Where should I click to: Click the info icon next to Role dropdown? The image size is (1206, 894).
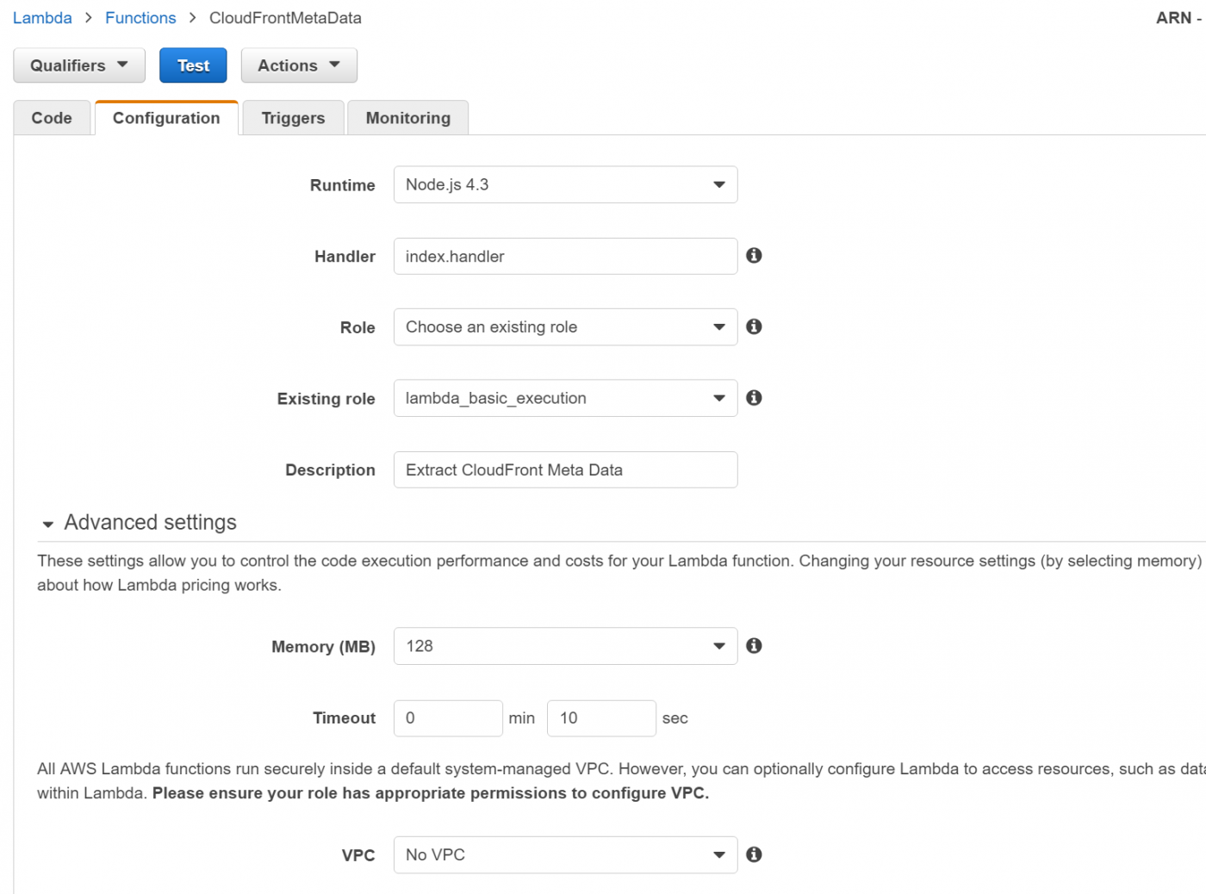[754, 326]
